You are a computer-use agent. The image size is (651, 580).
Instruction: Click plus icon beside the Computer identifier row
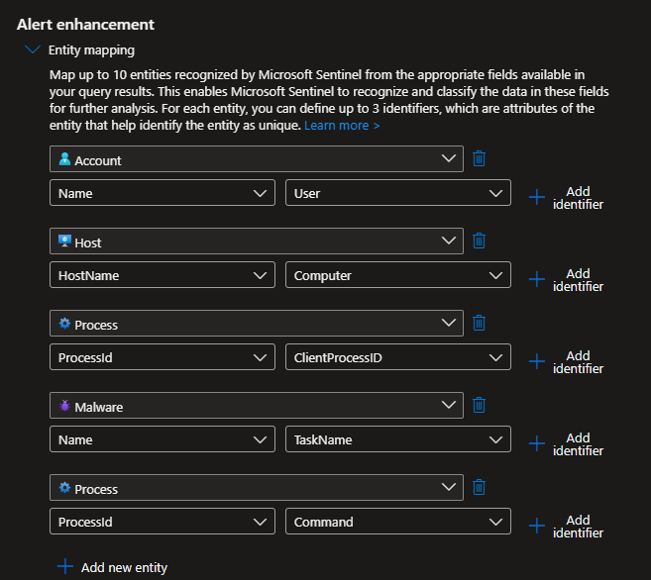pos(537,279)
